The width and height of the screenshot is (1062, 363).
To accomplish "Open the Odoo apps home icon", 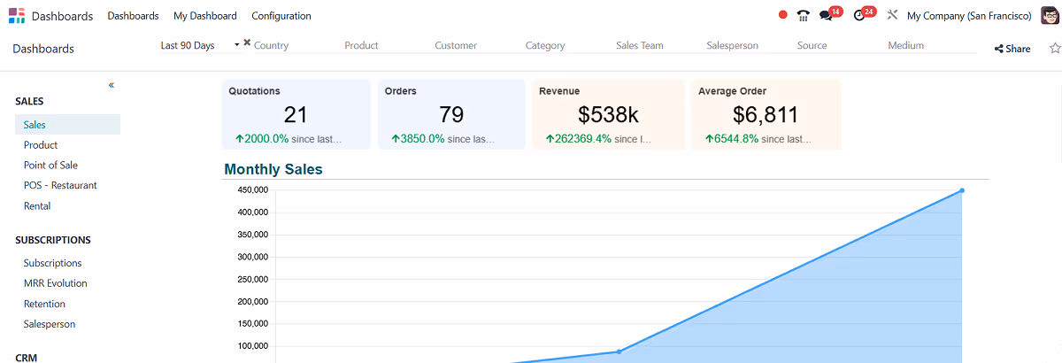I will [17, 15].
